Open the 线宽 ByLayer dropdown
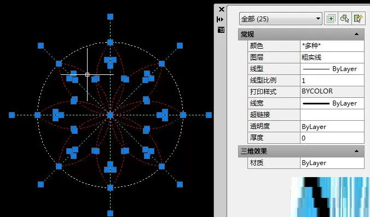The height and width of the screenshot is (217, 370). pyautogui.click(x=332, y=103)
